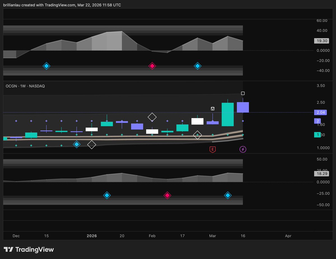
Task: Click top oscillator blue diamond near late February
Action: (198, 66)
